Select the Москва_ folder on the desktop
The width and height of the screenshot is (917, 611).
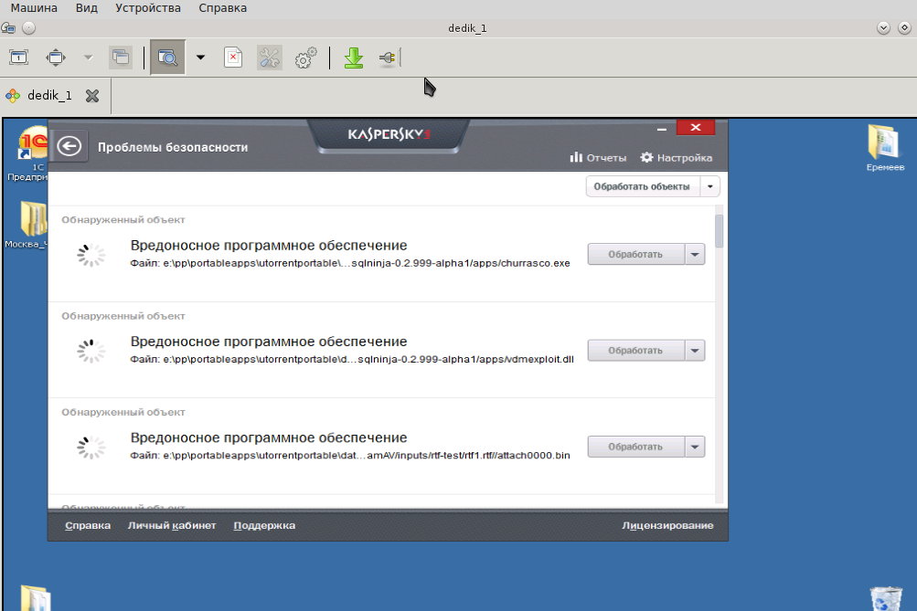27,225
